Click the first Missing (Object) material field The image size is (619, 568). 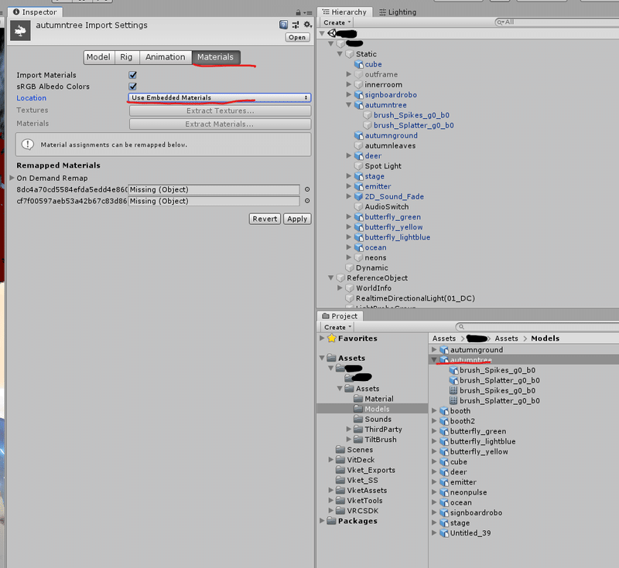pyautogui.click(x=214, y=189)
